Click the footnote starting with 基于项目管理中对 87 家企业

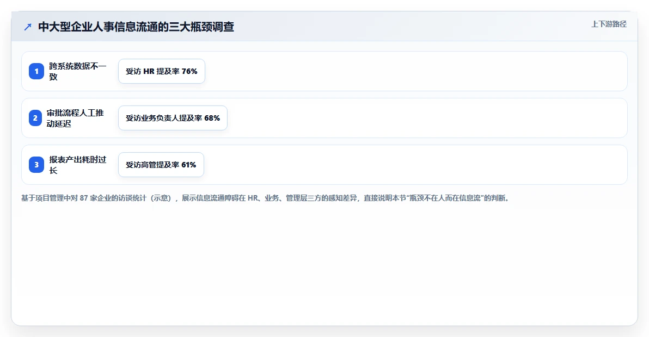(266, 198)
